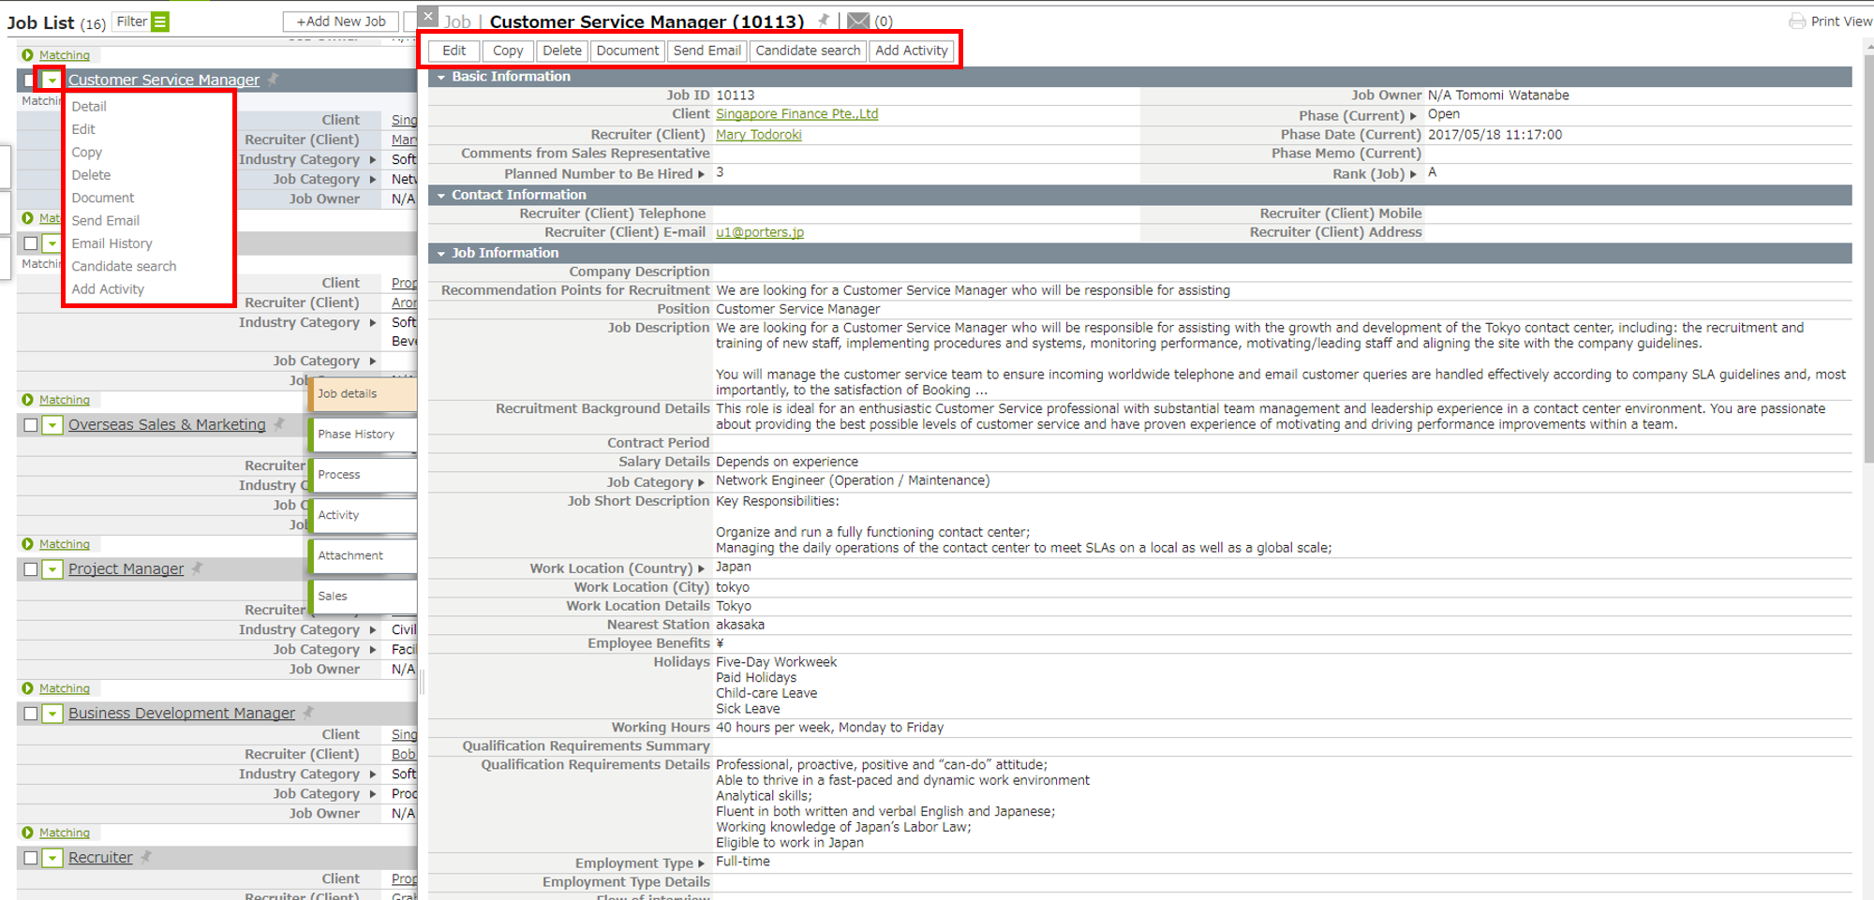
Task: Open the dropdown arrow beside Overseas Sales & Marketing
Action: click(52, 424)
